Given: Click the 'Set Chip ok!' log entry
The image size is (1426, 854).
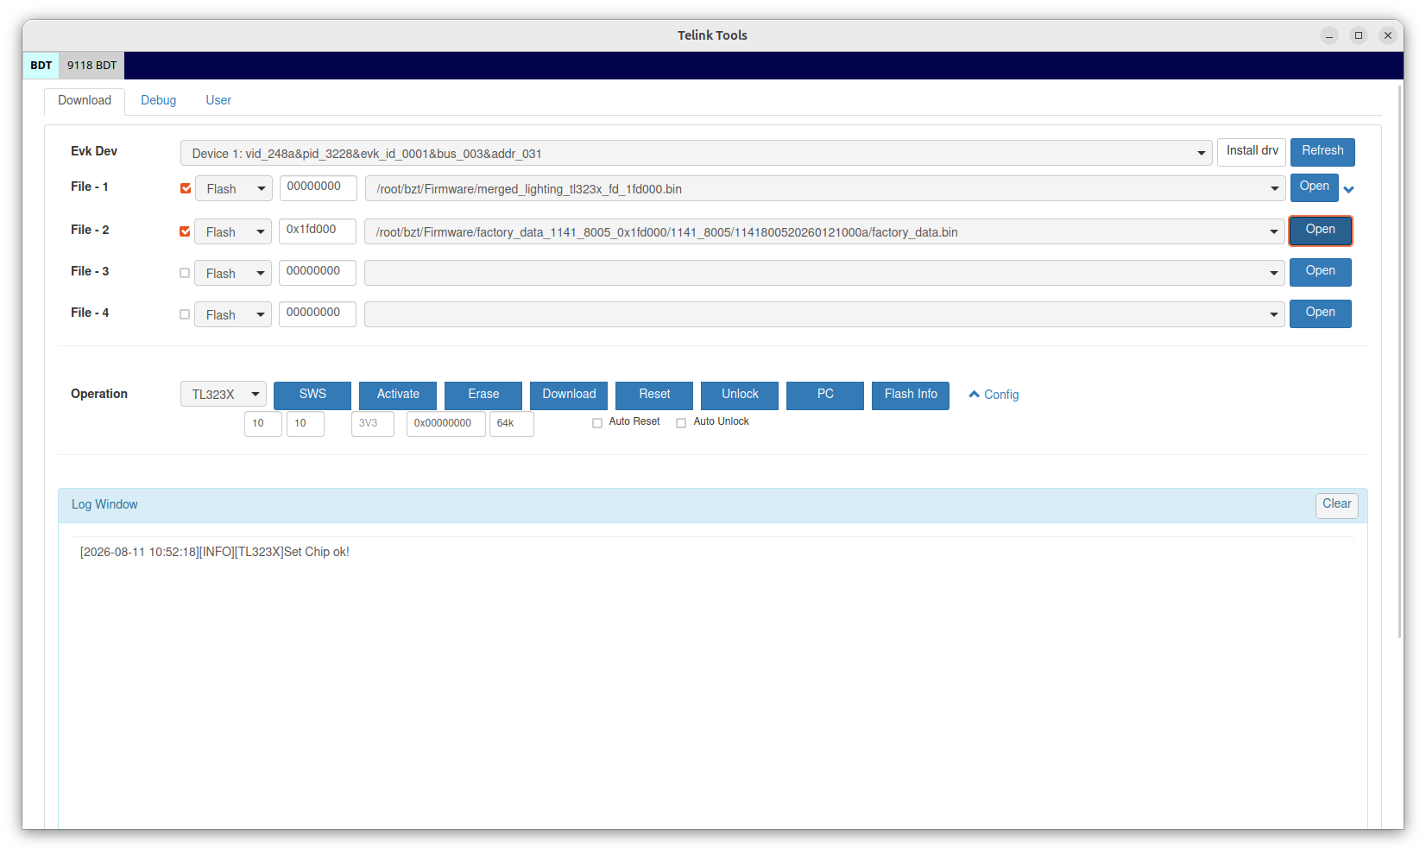Looking at the screenshot, I should (x=215, y=552).
